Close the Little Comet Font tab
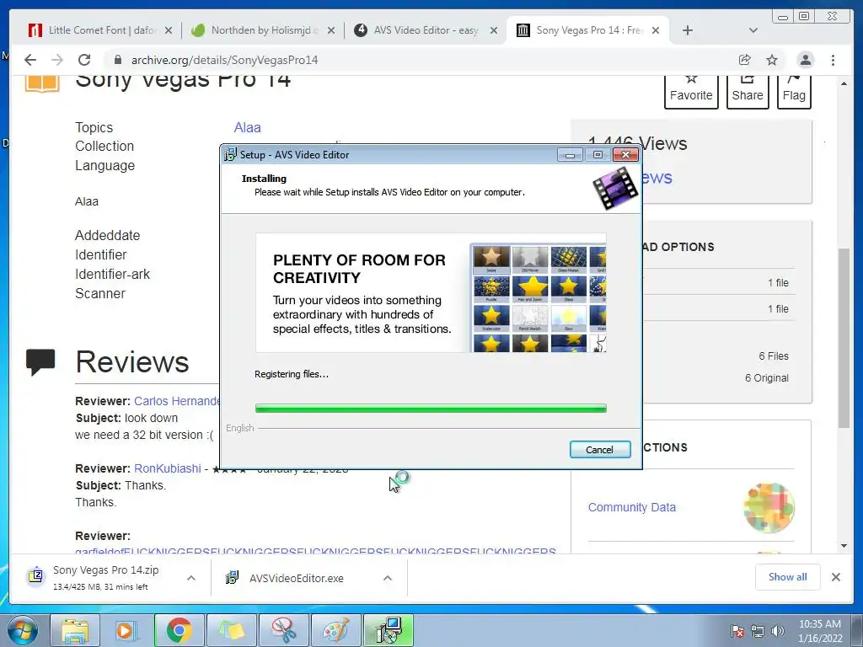The width and height of the screenshot is (863, 647). [169, 30]
